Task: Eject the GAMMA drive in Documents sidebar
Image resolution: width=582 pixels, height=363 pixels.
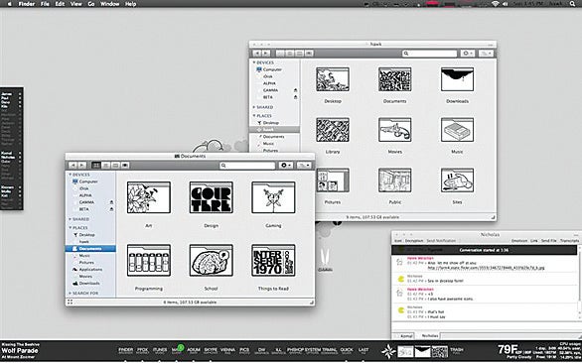Action: (111, 202)
